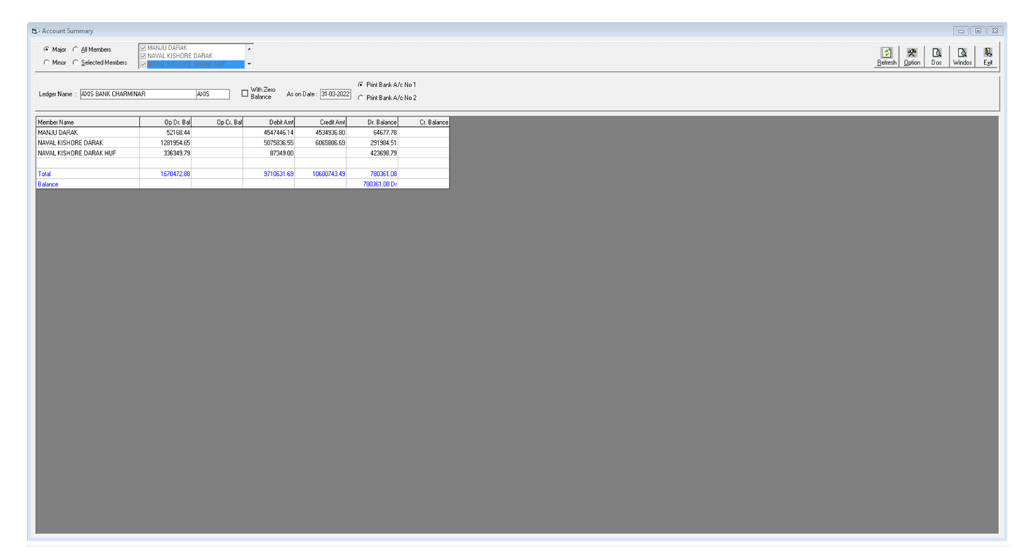Click the Debit Amt column header

[269, 122]
